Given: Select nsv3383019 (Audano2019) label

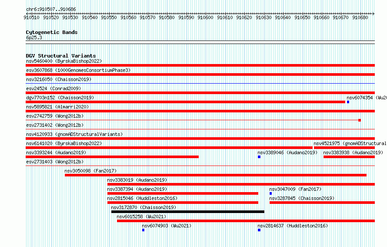Looking at the screenshot, I should pos(137,180).
